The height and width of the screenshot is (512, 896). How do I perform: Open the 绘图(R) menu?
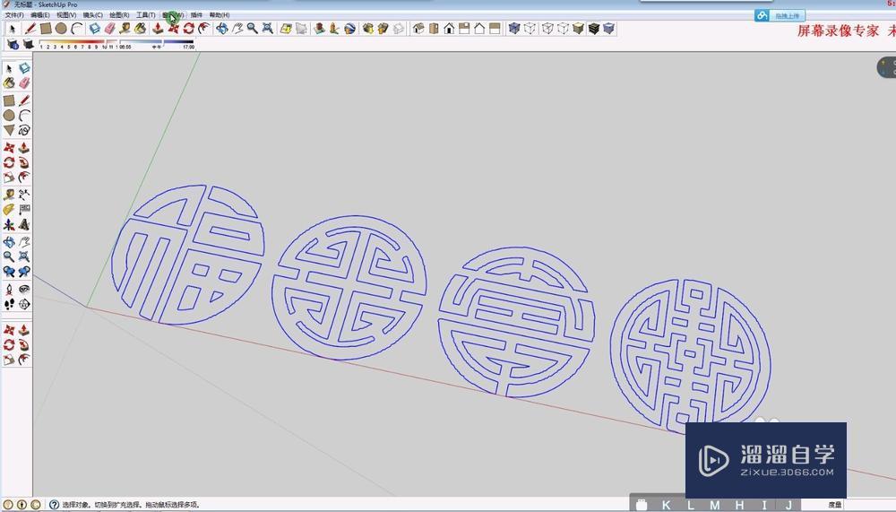click(119, 15)
